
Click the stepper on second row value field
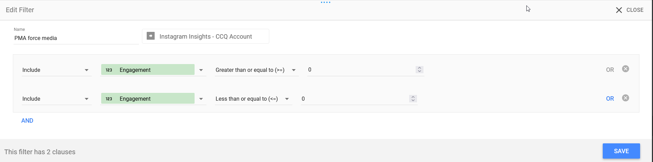coord(413,99)
